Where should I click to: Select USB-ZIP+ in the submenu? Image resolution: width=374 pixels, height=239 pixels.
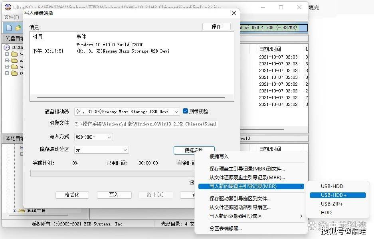click(332, 204)
